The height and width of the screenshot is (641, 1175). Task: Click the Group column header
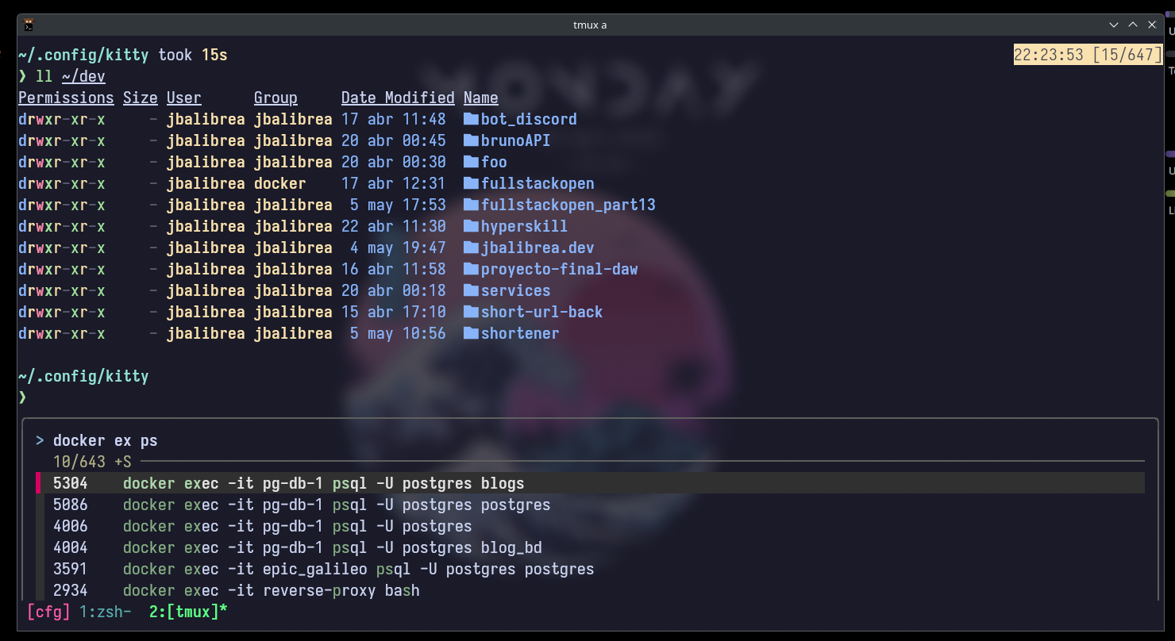coord(275,98)
